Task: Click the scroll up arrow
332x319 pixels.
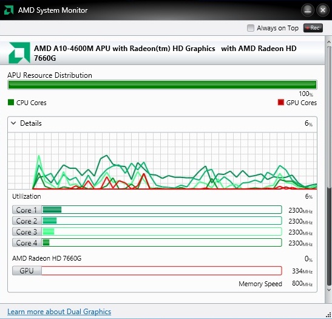Action: click(328, 42)
